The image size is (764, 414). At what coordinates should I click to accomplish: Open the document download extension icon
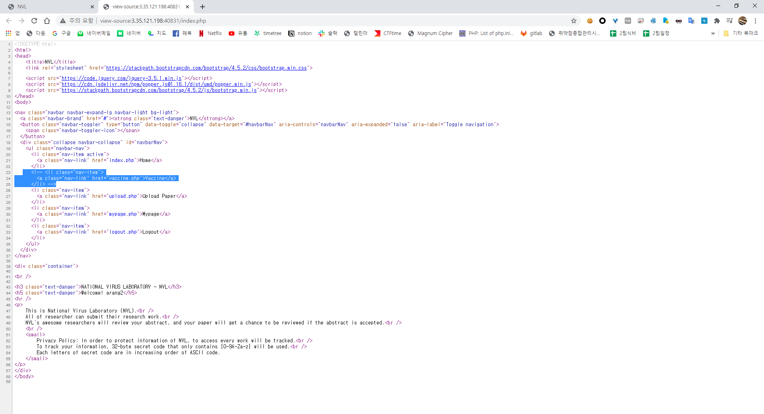pyautogui.click(x=666, y=21)
